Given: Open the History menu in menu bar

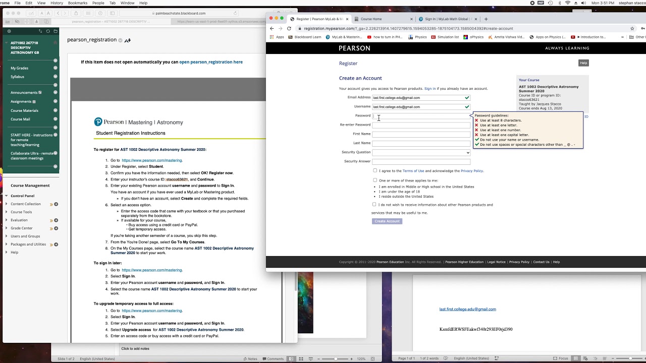Looking at the screenshot, I should tap(57, 3).
